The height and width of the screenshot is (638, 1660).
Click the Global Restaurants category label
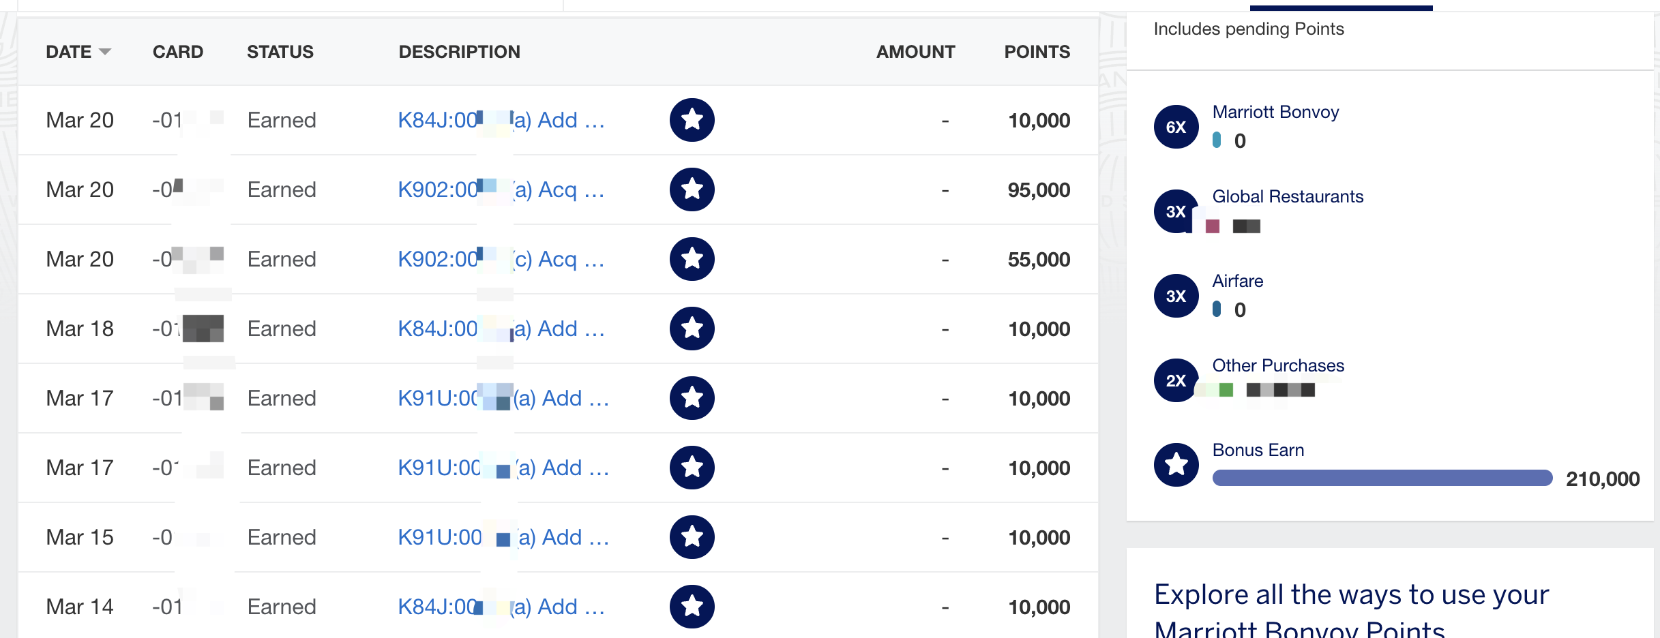[x=1288, y=196]
